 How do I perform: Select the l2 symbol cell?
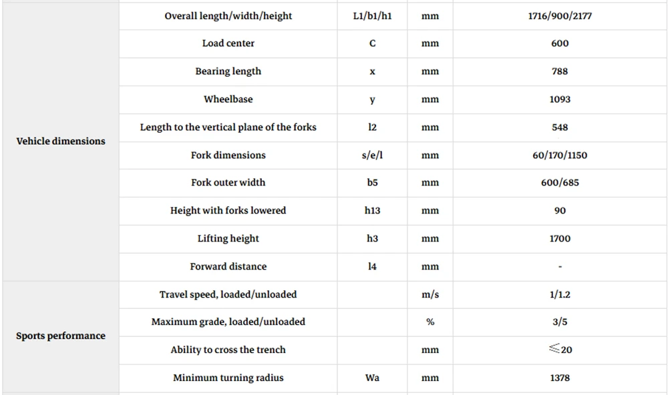[x=372, y=127]
